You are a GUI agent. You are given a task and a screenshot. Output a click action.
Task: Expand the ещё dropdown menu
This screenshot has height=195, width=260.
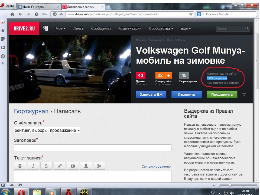pyautogui.click(x=186, y=28)
